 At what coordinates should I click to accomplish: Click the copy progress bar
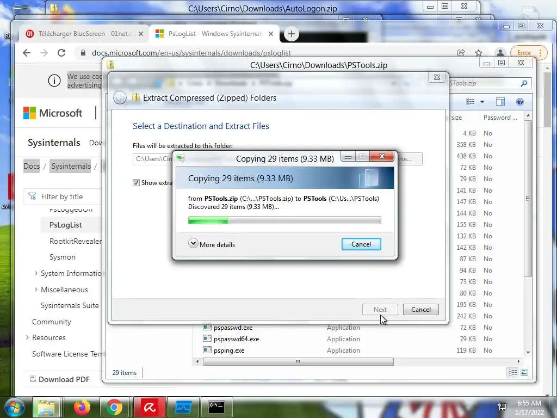point(284,221)
